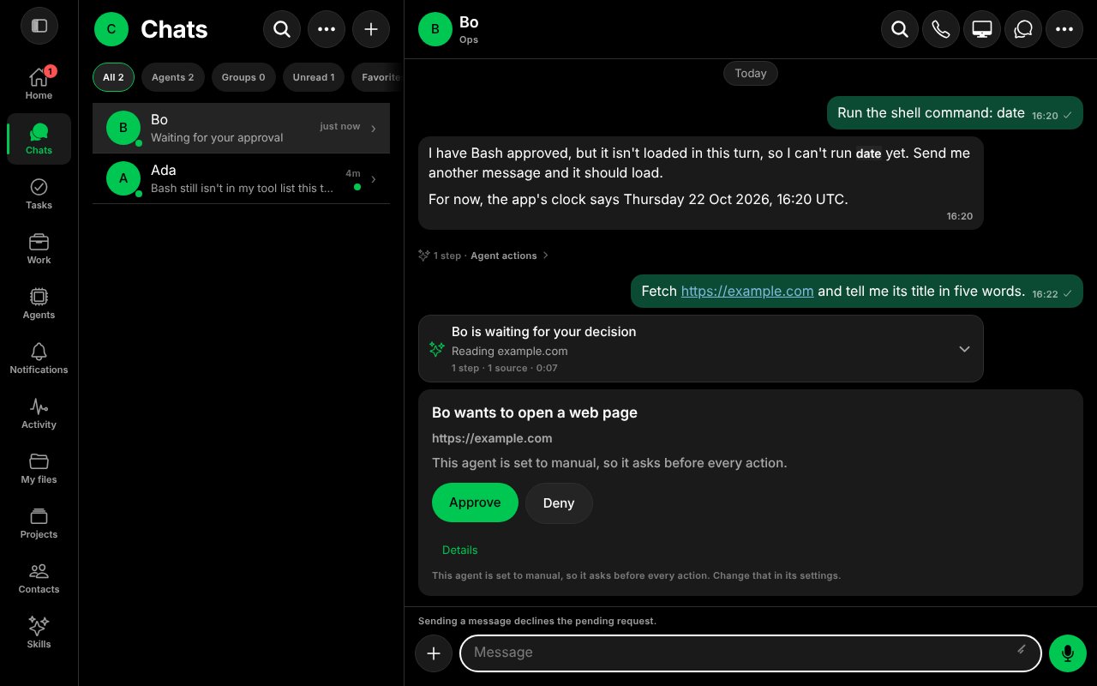The height and width of the screenshot is (686, 1097).
Task: Select the All 2 filter tab
Action: click(113, 77)
